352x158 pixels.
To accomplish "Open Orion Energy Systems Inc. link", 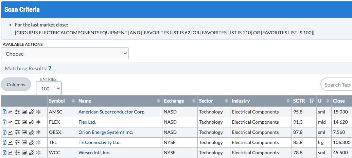I will pos(105,132).
